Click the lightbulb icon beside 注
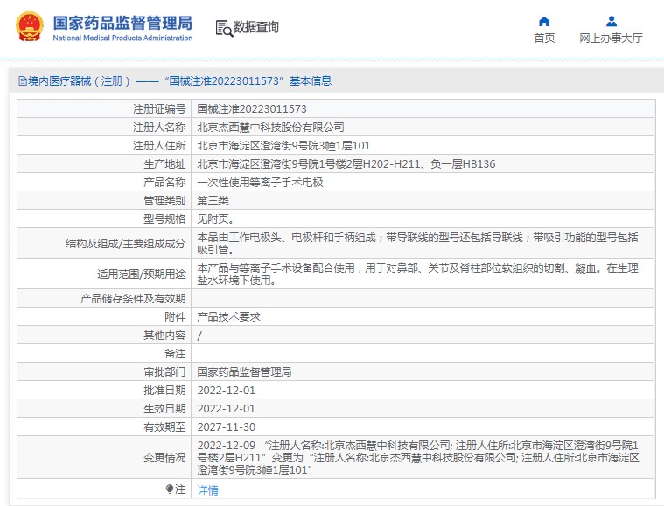Viewport: 664px width, 506px height. coord(170,489)
